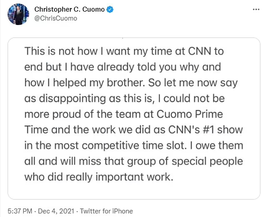264x217 pixels.
Task: Open Chris Cuomo's profile avatar photo
Action: [x=18, y=14]
